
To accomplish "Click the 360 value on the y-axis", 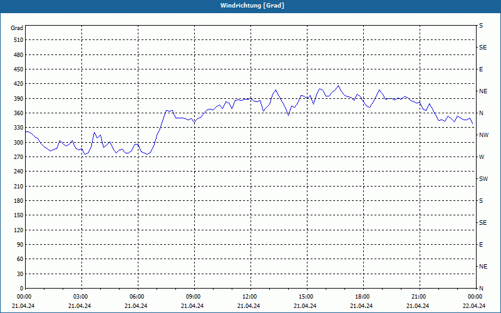I will click(19, 113).
